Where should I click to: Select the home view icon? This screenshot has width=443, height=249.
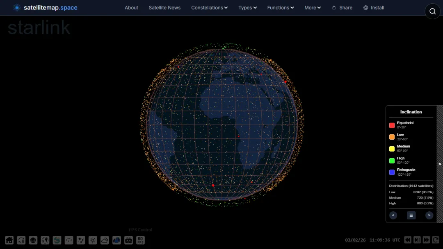pyautogui.click(x=9, y=240)
